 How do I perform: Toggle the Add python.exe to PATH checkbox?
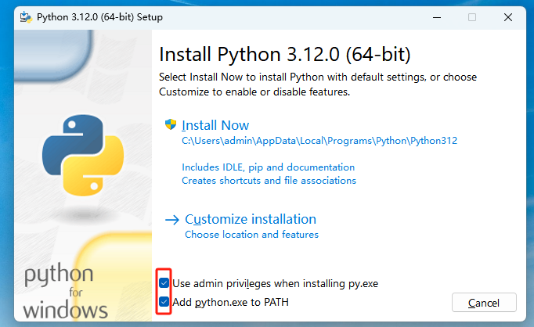[164, 301]
